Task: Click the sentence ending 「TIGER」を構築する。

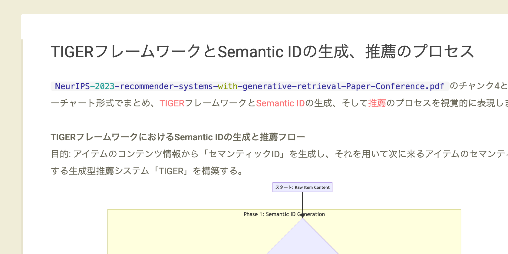Action: [x=147, y=171]
